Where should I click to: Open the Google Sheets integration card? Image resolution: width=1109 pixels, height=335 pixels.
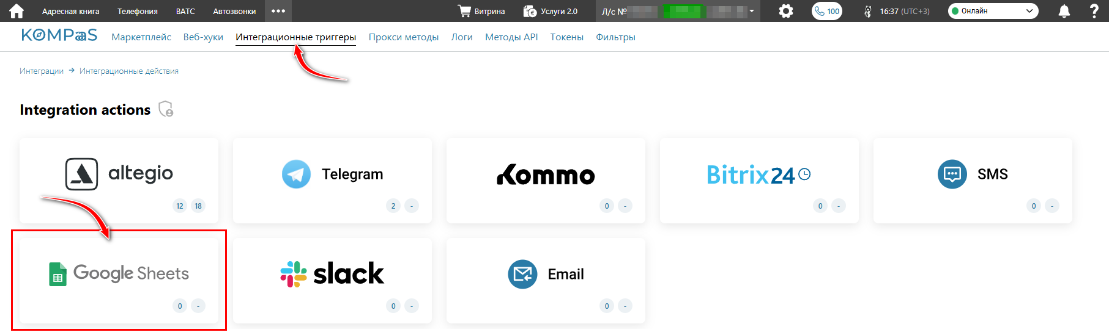coord(119,280)
